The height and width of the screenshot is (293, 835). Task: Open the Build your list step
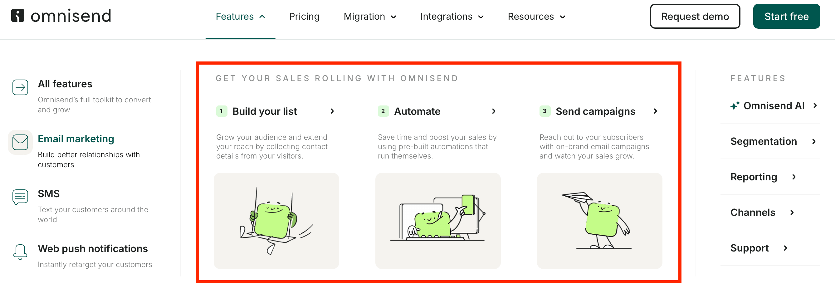click(x=265, y=111)
